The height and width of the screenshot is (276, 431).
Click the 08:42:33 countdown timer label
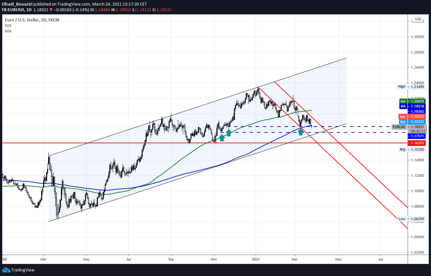pos(418,131)
